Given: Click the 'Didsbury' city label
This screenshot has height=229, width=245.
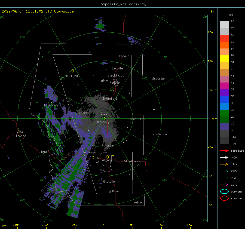Looking at the screenshot, I should (103, 122).
